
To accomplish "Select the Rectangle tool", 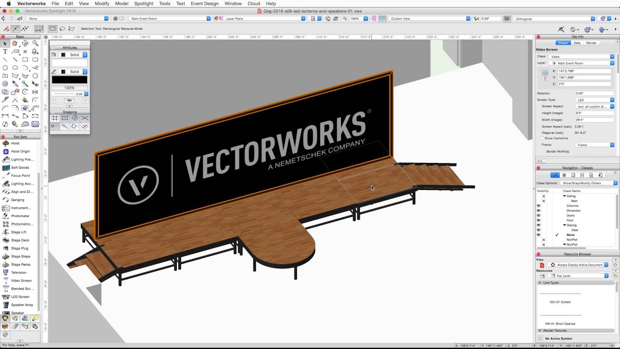I will coord(25,60).
